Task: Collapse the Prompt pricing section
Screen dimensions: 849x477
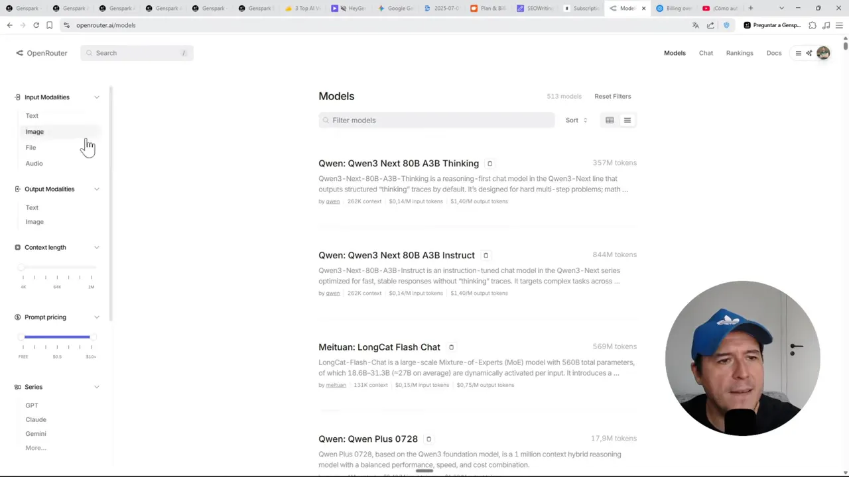Action: [x=96, y=317]
